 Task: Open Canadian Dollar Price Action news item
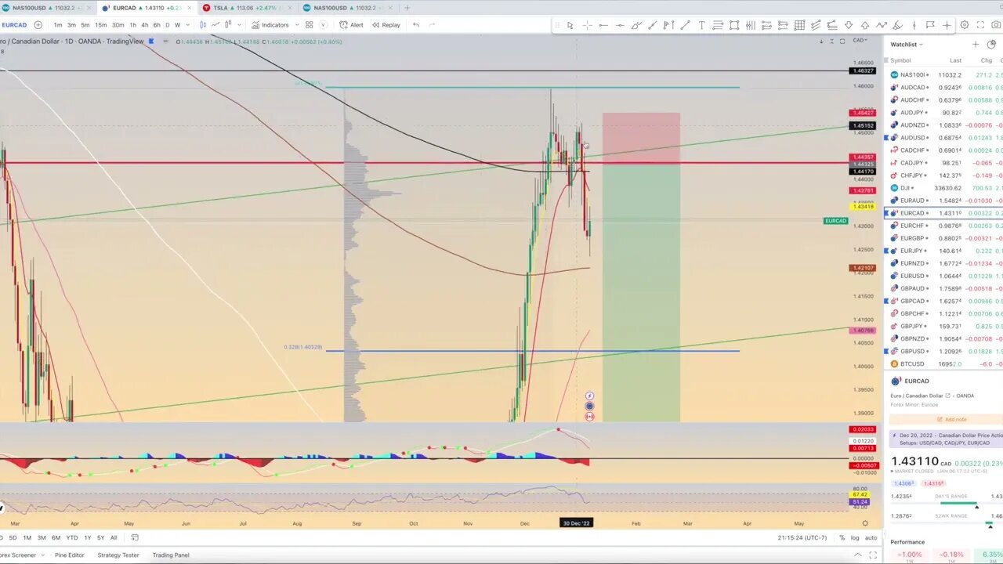pos(947,439)
